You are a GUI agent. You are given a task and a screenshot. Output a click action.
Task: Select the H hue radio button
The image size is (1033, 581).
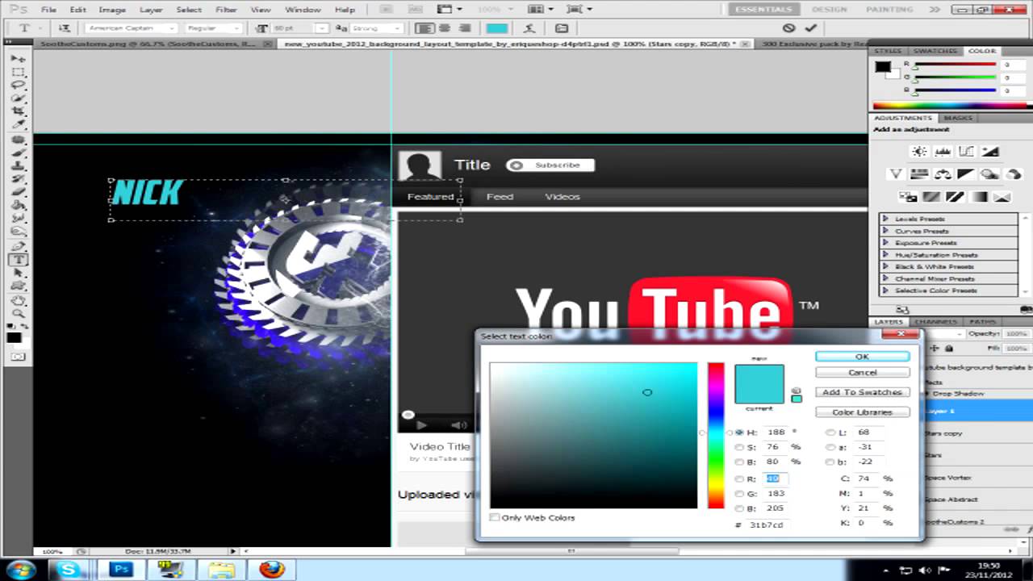click(739, 433)
